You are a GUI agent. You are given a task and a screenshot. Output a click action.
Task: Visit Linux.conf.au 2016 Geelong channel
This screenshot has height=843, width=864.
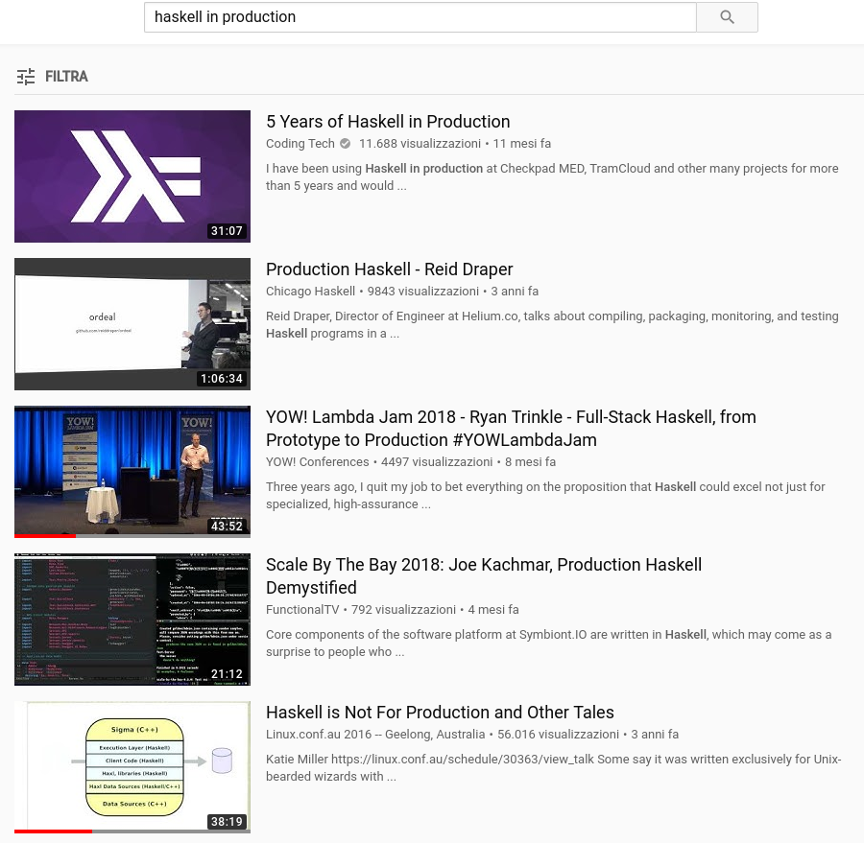point(375,735)
